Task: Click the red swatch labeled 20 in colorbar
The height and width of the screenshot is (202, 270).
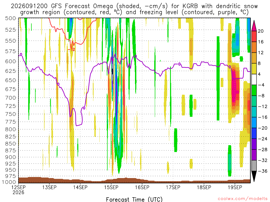Action: (254, 36)
